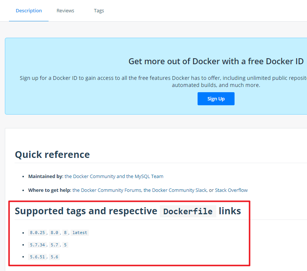The width and height of the screenshot is (307, 271).
Task: Click the 'Supported tags and respective' heading text
Action: coord(86,211)
